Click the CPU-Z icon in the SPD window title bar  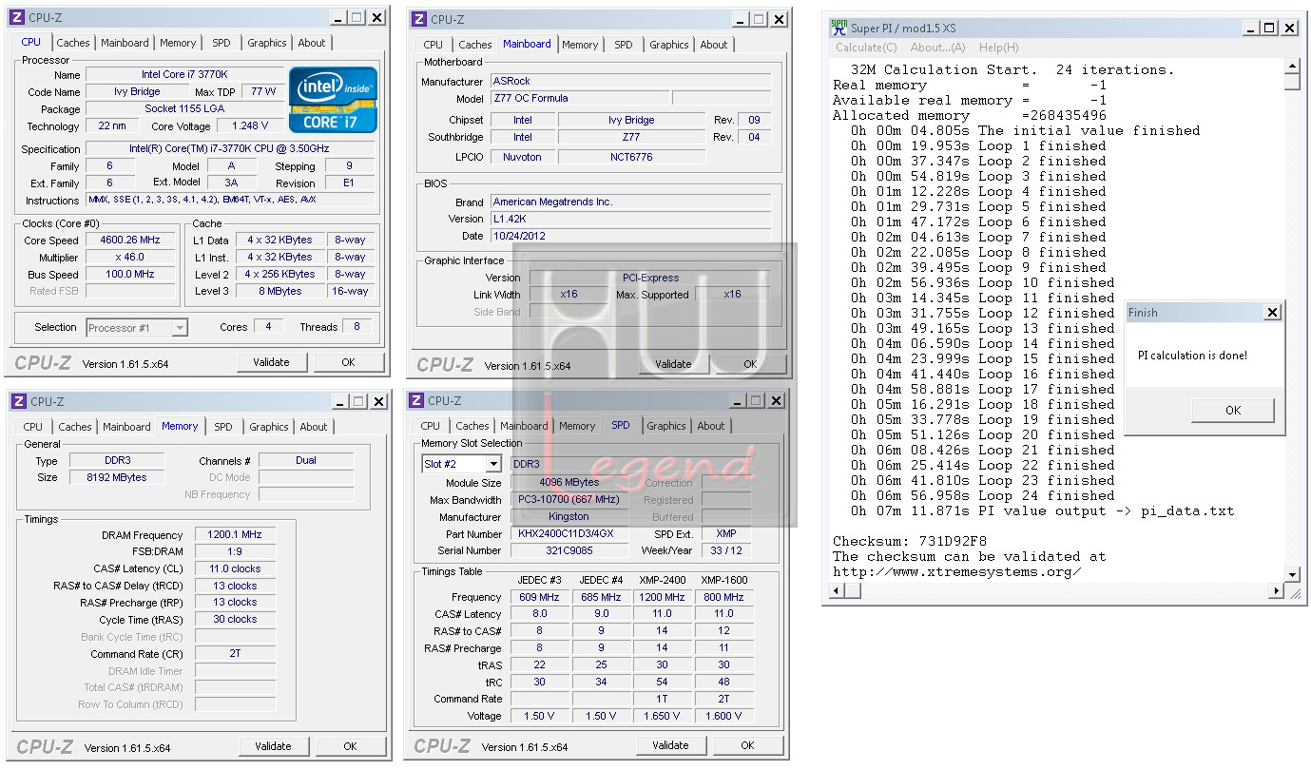(x=417, y=401)
